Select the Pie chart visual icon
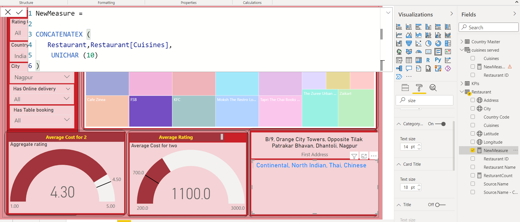 point(428,44)
